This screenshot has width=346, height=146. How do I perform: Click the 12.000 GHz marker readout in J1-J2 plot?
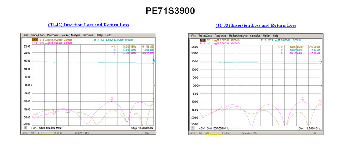(130, 53)
